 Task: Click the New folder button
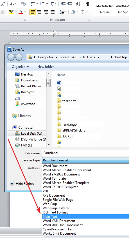(46, 67)
